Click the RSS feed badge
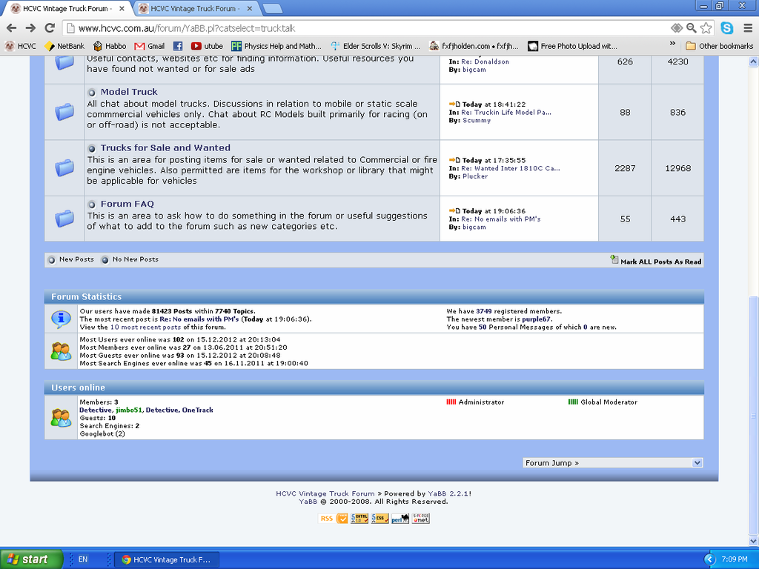 [326, 519]
